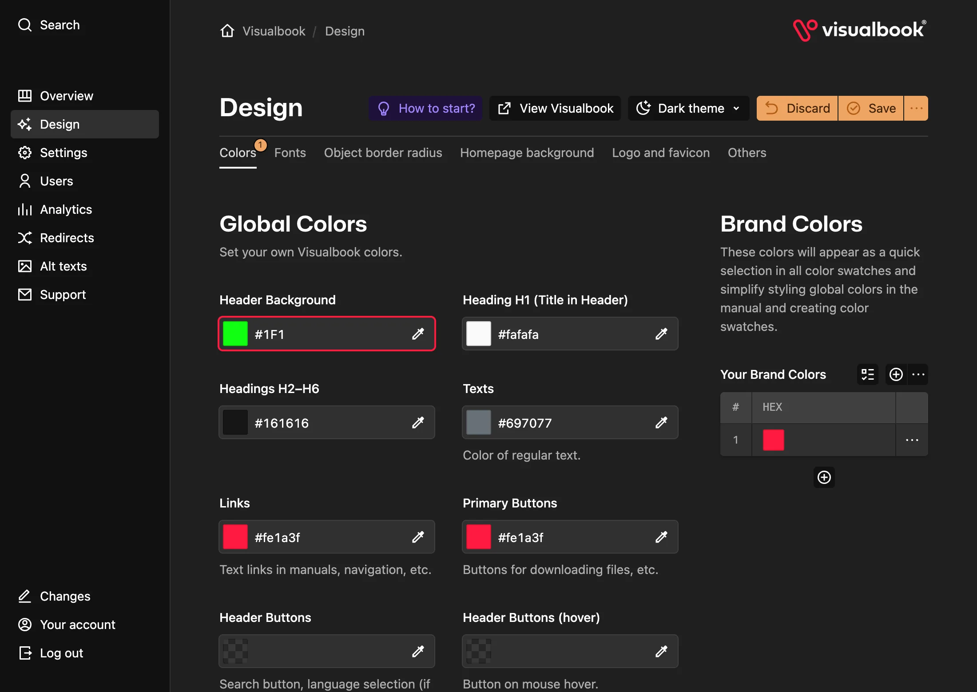Click the View Visualbook button
The height and width of the screenshot is (692, 977).
click(555, 108)
